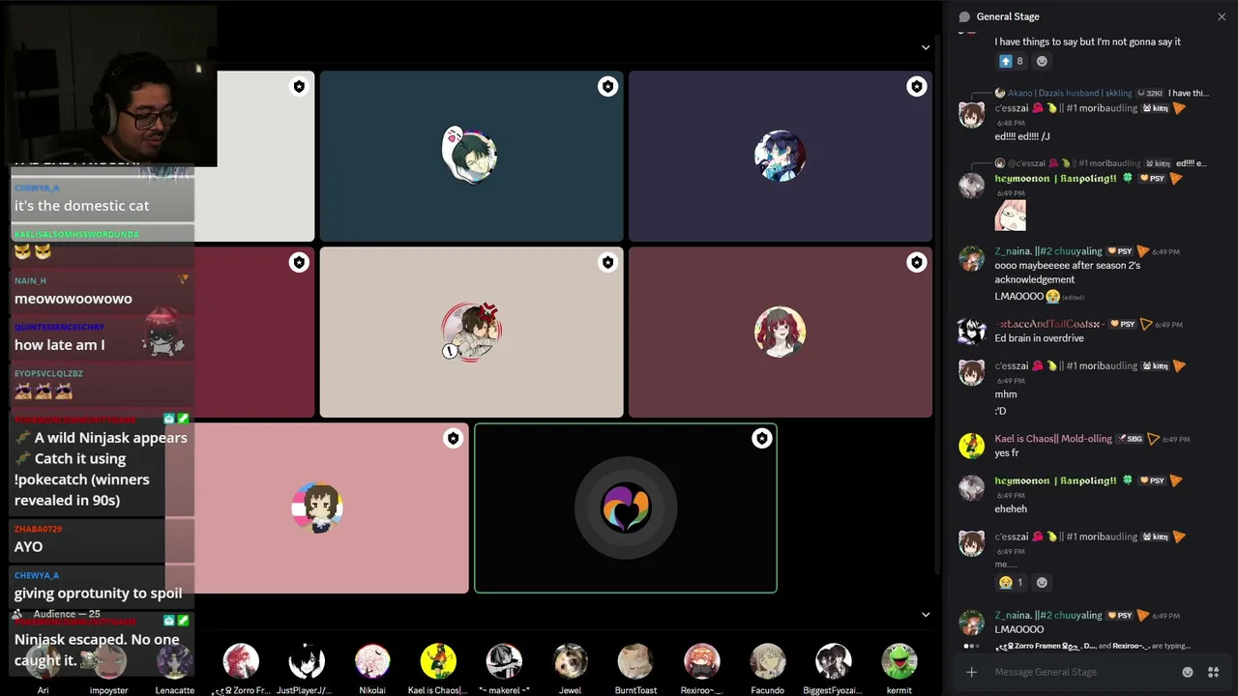Open Z_naina username above 'oooo maybeeeee' message

click(x=1048, y=251)
